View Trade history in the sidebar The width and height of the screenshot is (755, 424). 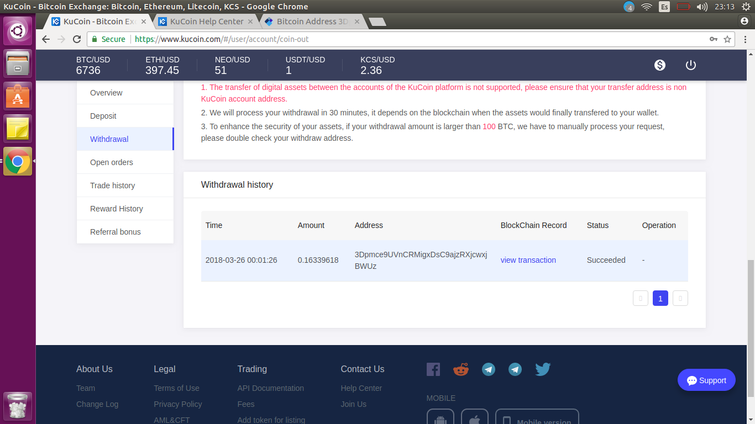[x=125, y=185]
